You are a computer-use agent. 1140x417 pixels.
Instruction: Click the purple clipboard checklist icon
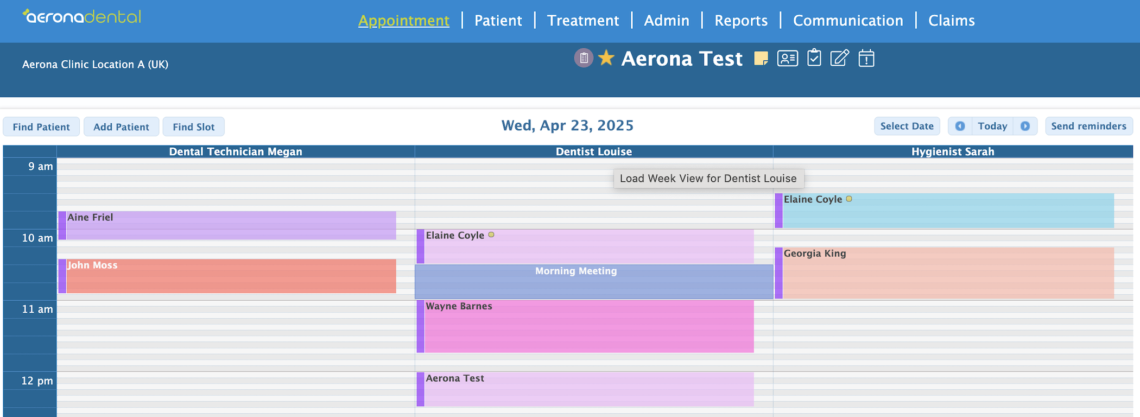(584, 58)
